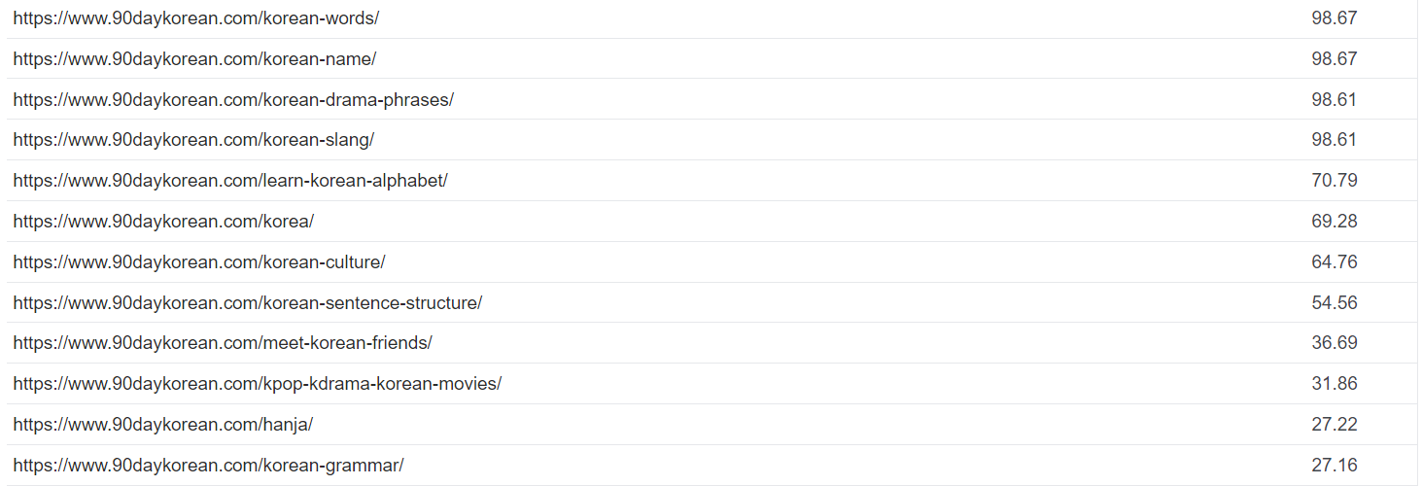This screenshot has width=1422, height=486.
Task: Select the 36.69 score value
Action: [1335, 343]
